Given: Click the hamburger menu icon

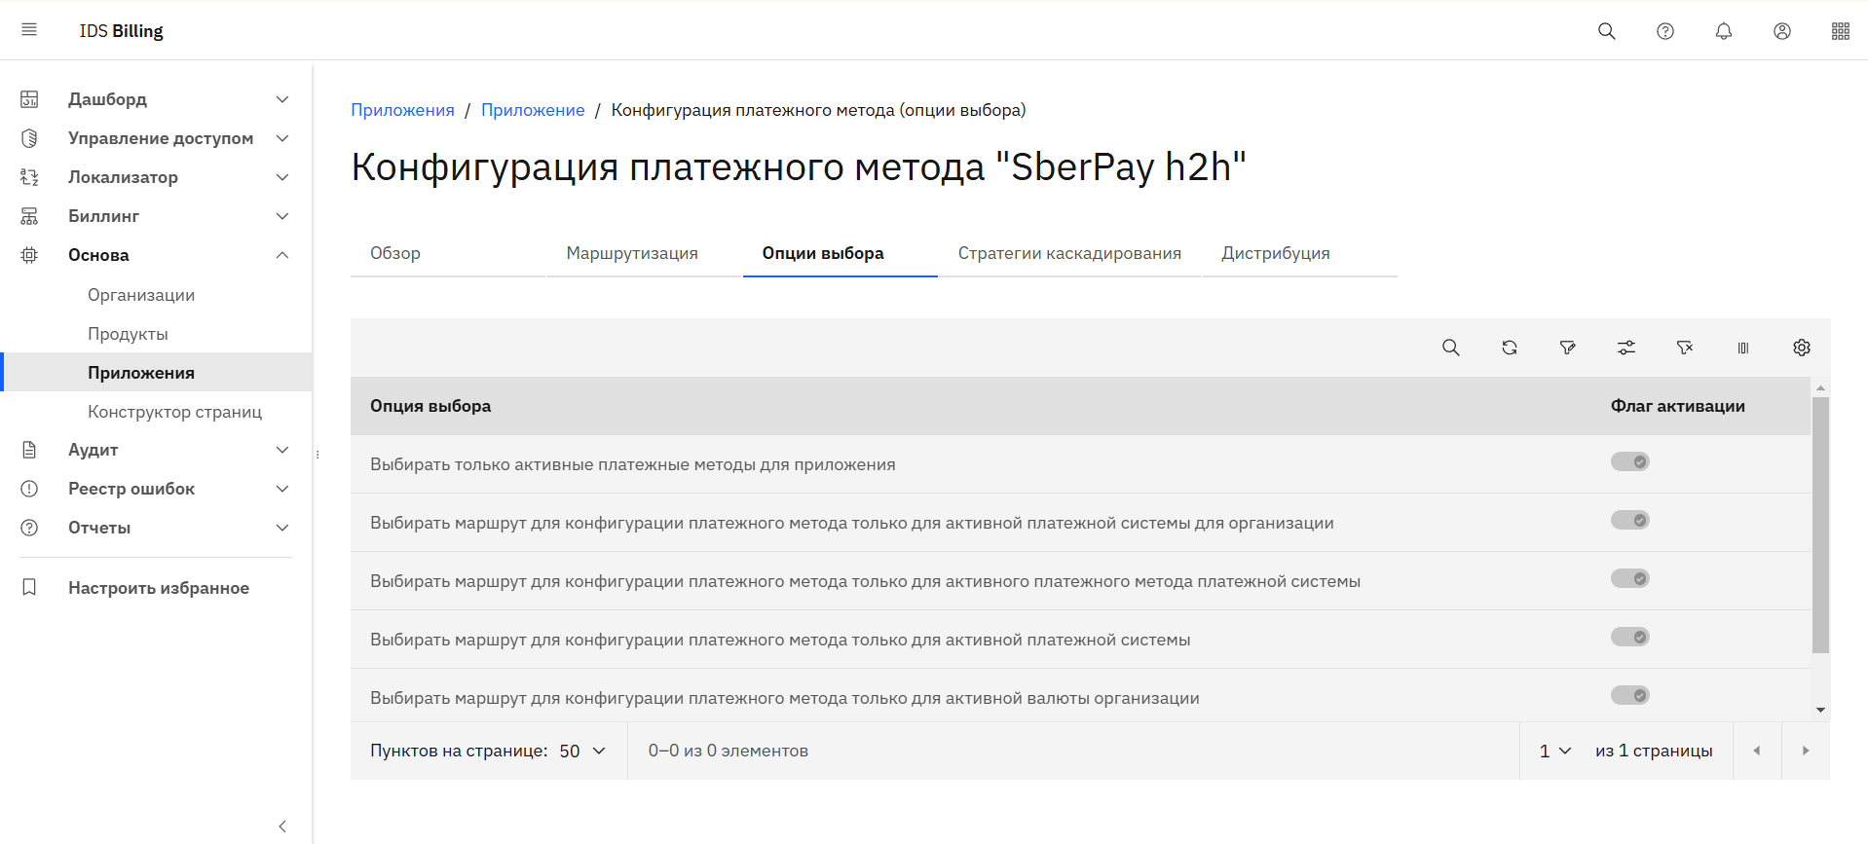Looking at the screenshot, I should tap(29, 30).
